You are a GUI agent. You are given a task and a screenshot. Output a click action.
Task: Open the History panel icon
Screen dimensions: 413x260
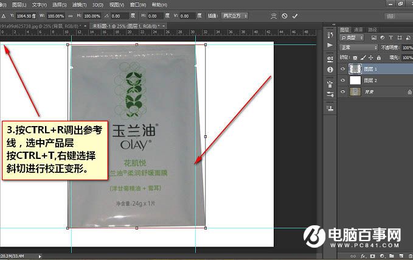(330, 35)
